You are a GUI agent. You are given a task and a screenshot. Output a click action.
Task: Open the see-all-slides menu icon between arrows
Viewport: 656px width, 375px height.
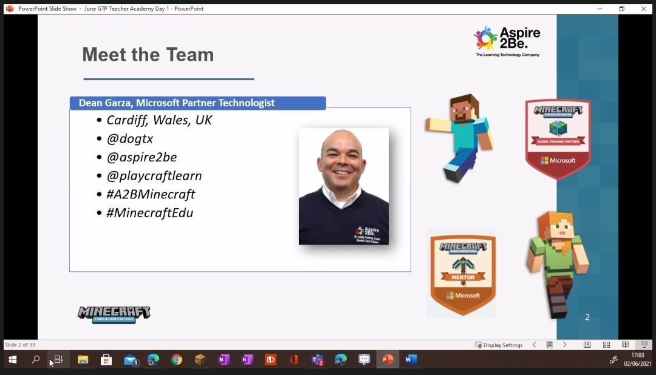[549, 345]
